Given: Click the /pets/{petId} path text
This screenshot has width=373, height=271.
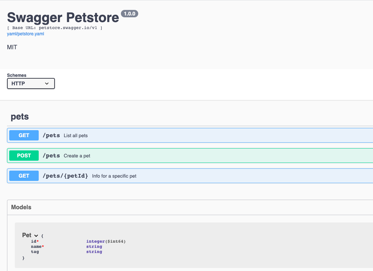Looking at the screenshot, I should click(x=65, y=176).
